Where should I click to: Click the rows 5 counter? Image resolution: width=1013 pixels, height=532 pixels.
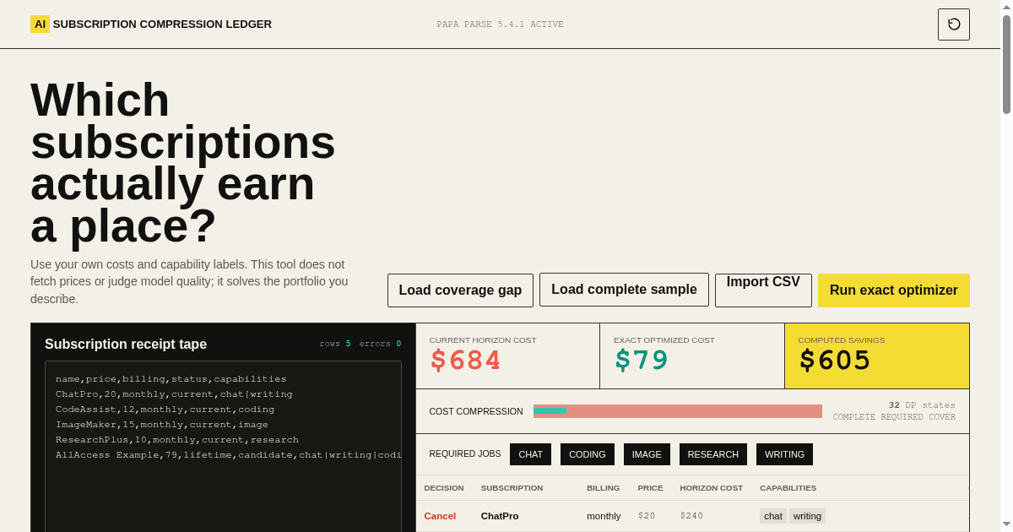click(x=335, y=344)
